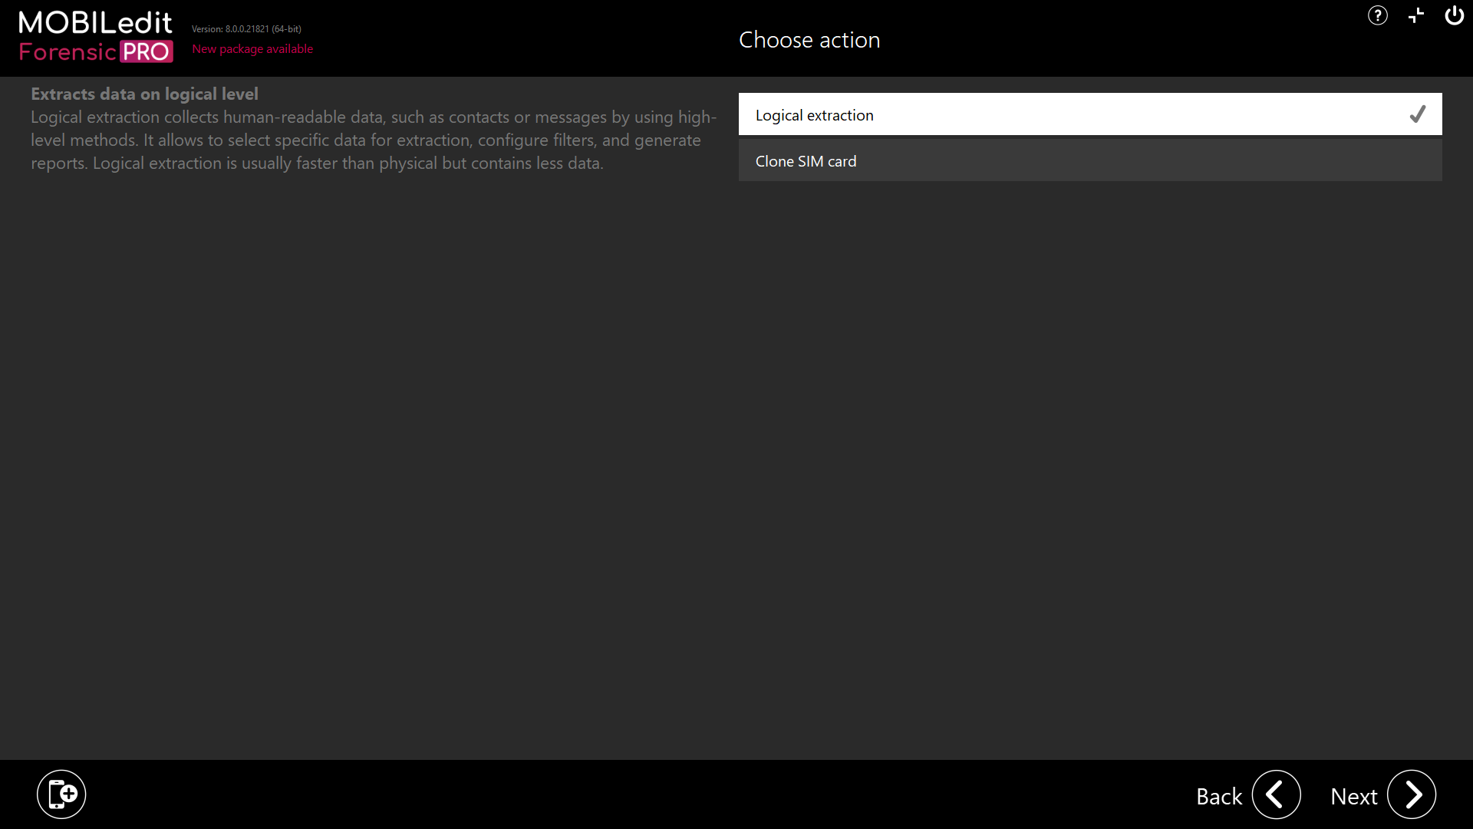This screenshot has height=829, width=1473.
Task: Click the Choose action heading
Action: coord(809,39)
